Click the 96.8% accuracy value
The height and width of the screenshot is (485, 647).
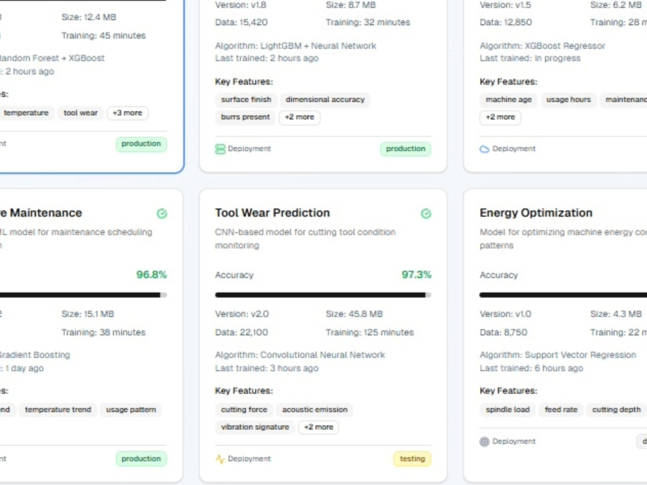pos(151,275)
